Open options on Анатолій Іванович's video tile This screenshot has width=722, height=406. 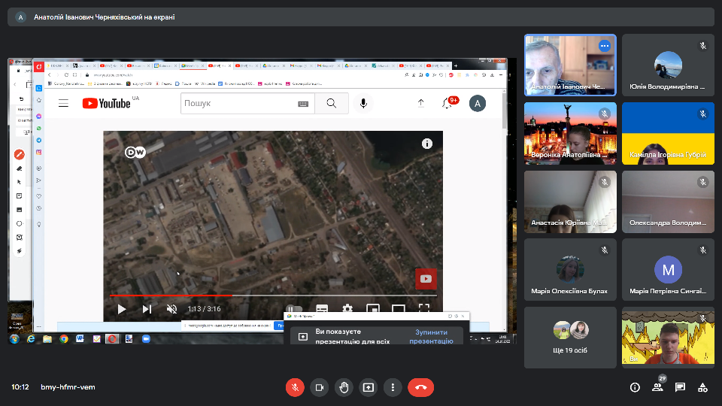click(603, 46)
